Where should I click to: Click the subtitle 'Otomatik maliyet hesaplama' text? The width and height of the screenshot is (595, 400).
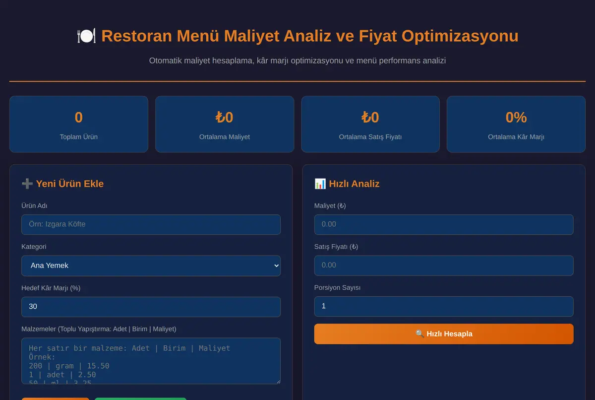297,61
